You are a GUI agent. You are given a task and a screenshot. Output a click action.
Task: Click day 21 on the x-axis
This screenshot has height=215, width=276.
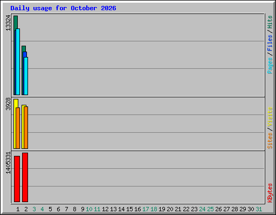click(x=178, y=209)
